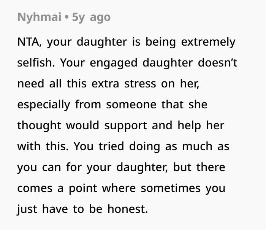Screen dimensions: 266x230
Task: Click the phrase "extra stress"
Action: coord(120,83)
